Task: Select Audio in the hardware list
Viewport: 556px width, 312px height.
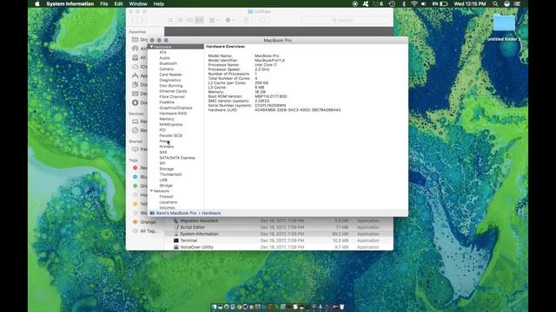Action: (164, 58)
